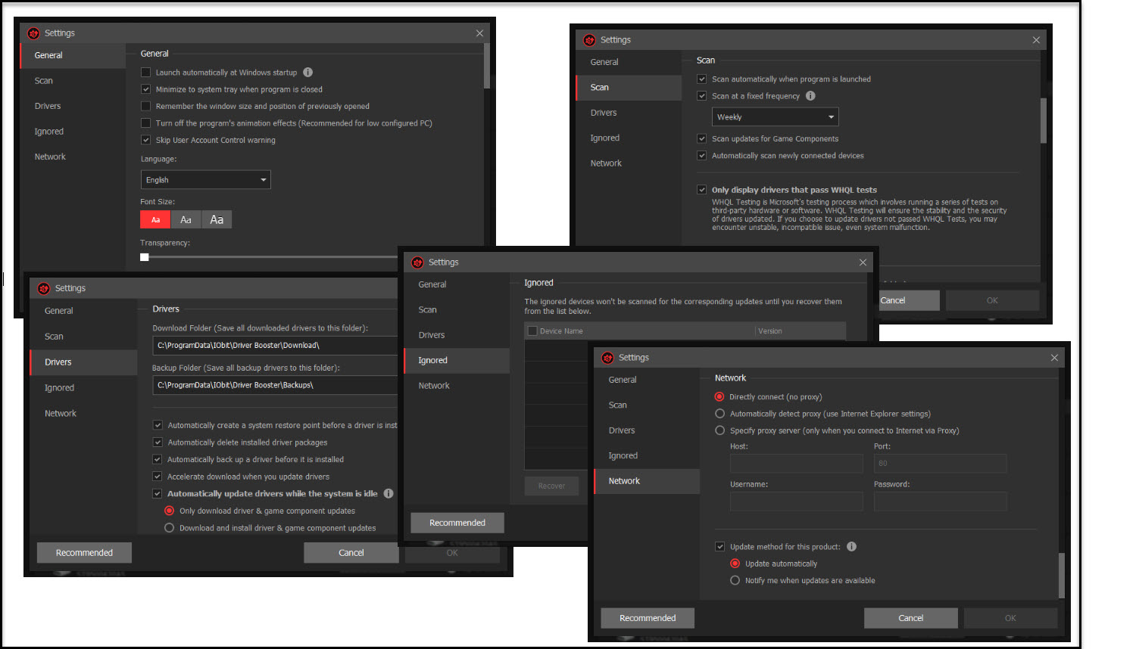
Task: Toggle Only display drivers that pass WHQL tests
Action: (x=701, y=190)
